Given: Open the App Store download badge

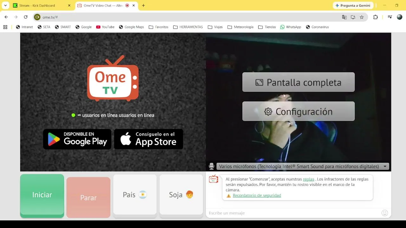Looking at the screenshot, I should click(148, 139).
